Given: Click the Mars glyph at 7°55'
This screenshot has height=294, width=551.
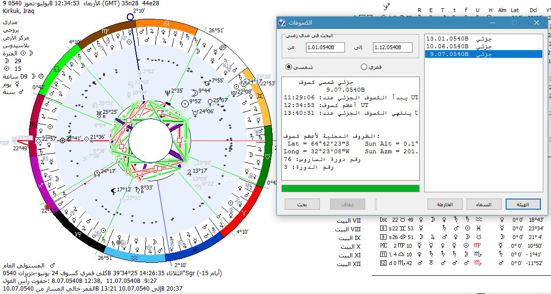Looking at the screenshot, I should [207, 82].
